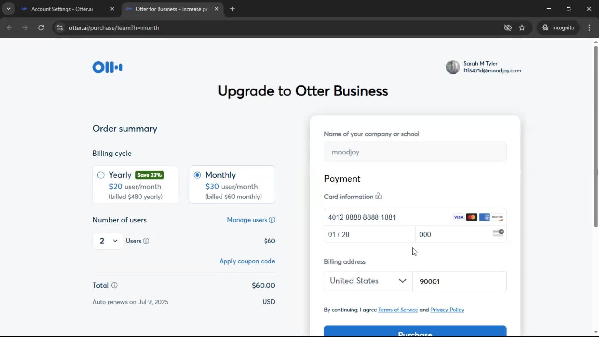
Task: Click the Manage users link
Action: coord(247,220)
